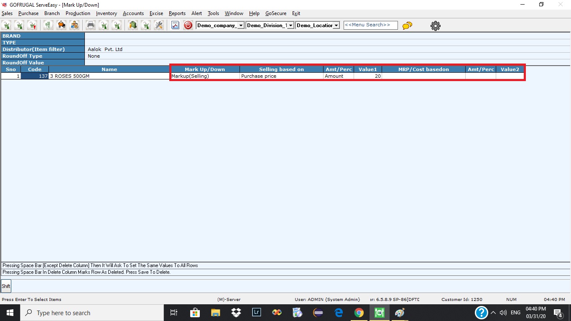Viewport: 571px width, 321px height.
Task: Click the printer icon in the toolbar
Action: [91, 25]
